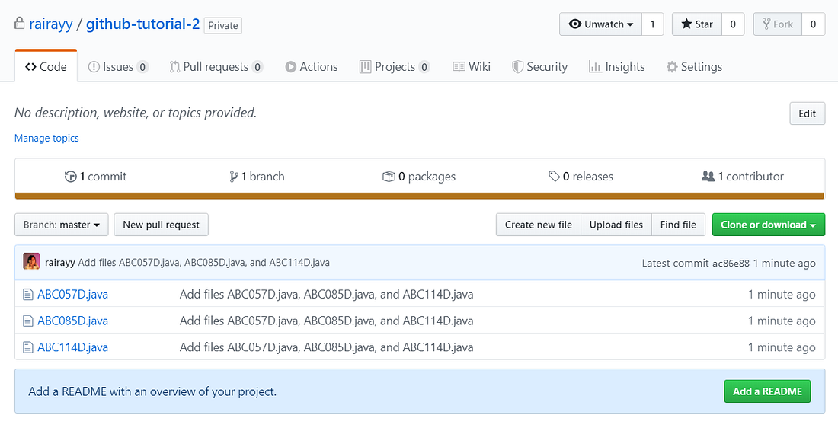Click the language color bar
This screenshot has width=838, height=428.
[420, 196]
